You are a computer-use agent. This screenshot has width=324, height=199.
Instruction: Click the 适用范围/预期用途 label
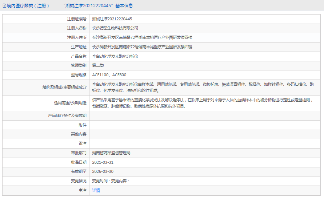[x=70, y=103]
